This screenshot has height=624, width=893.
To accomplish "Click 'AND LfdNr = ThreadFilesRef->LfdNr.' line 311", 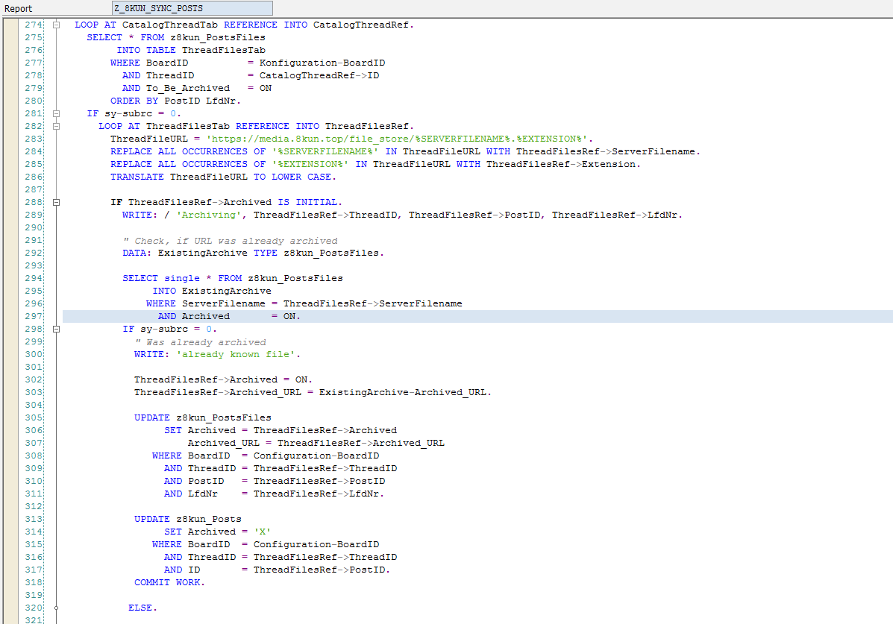I will pos(275,494).
